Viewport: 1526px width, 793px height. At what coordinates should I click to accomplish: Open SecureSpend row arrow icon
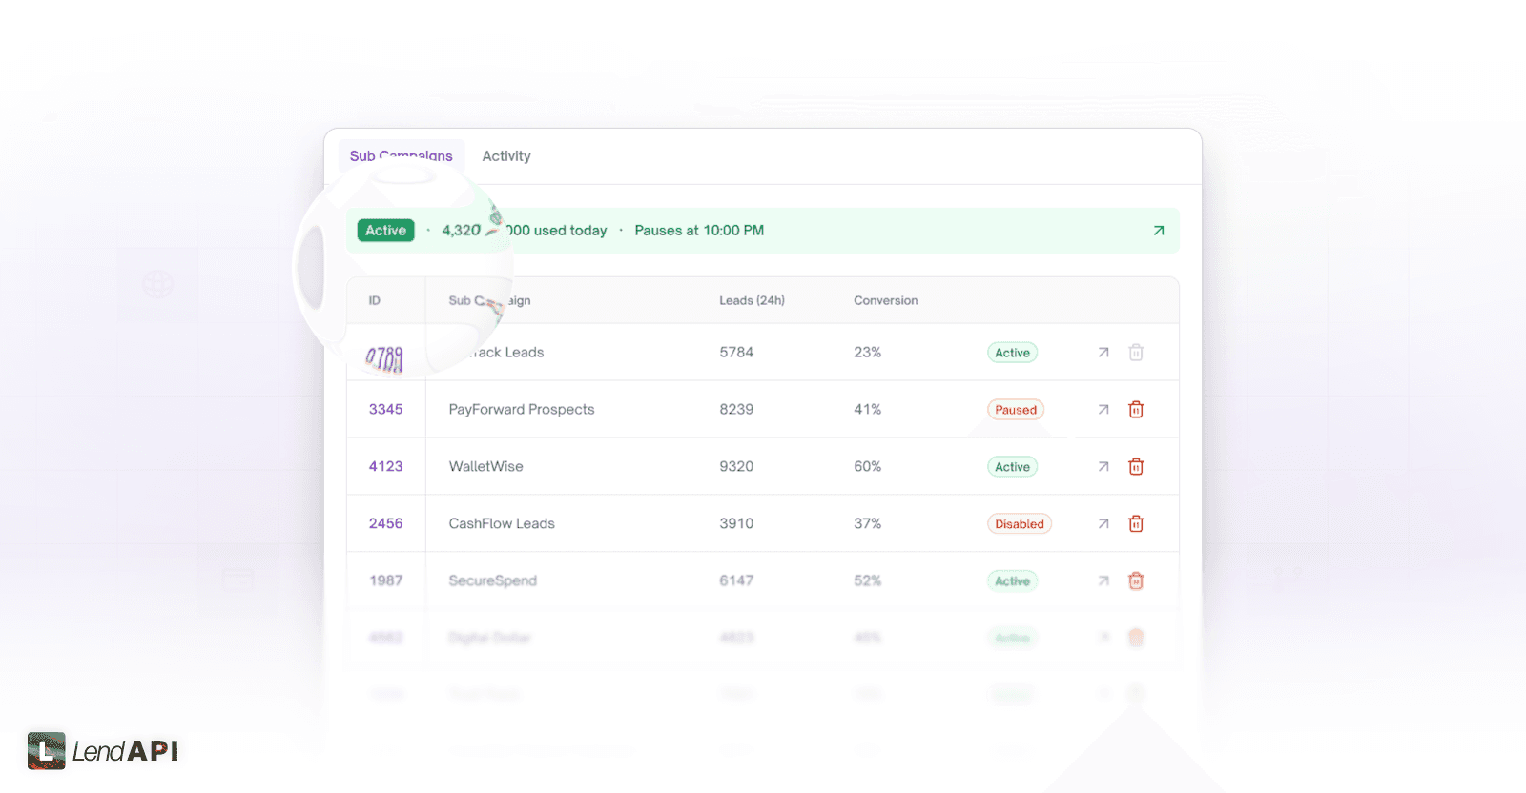[1103, 581]
